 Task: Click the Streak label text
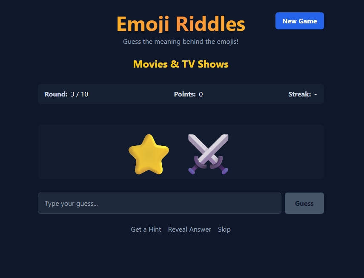(300, 94)
